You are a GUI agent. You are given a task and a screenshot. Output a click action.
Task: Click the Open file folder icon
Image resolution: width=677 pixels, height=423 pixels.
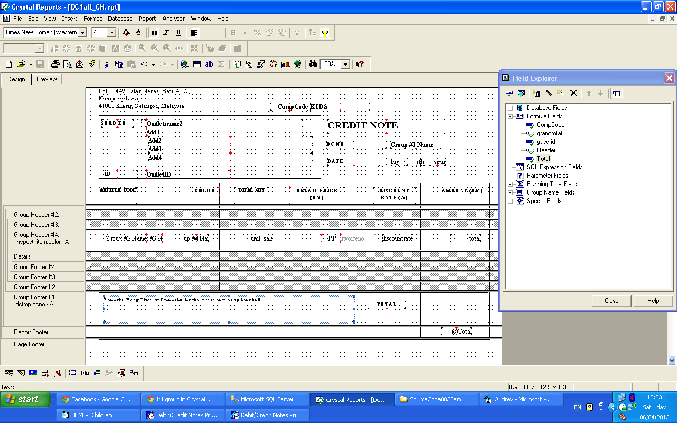coord(21,64)
